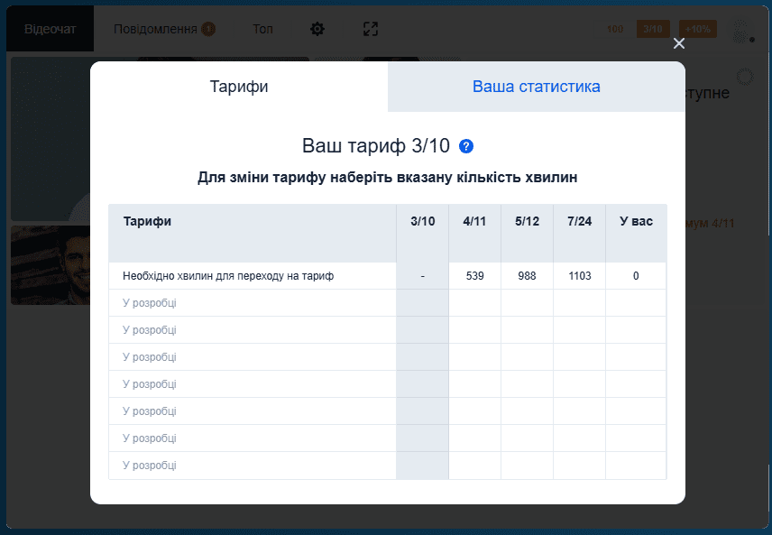Click the Топ menu item
The width and height of the screenshot is (772, 535).
point(262,28)
